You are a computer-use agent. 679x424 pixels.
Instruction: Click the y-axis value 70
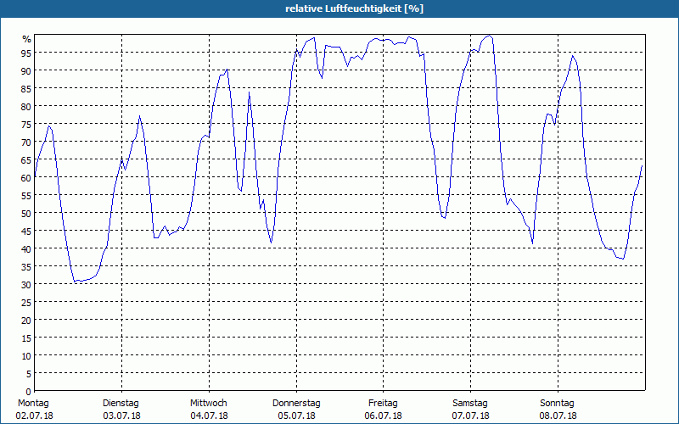coord(26,142)
